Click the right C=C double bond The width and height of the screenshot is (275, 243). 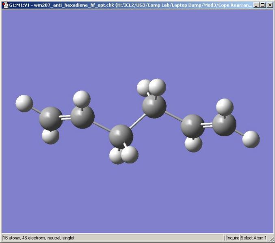click(x=207, y=125)
